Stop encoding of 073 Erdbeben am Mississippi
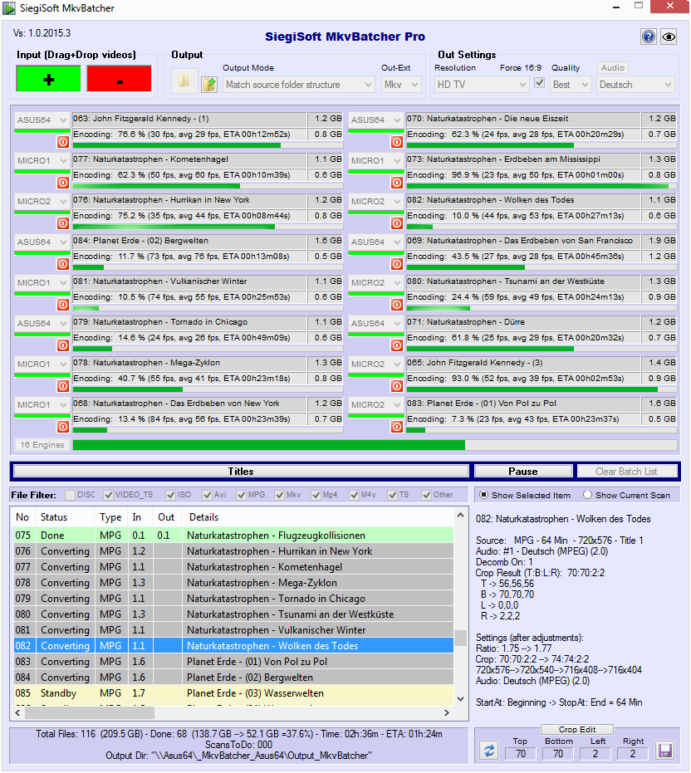691x773 pixels. point(397,183)
